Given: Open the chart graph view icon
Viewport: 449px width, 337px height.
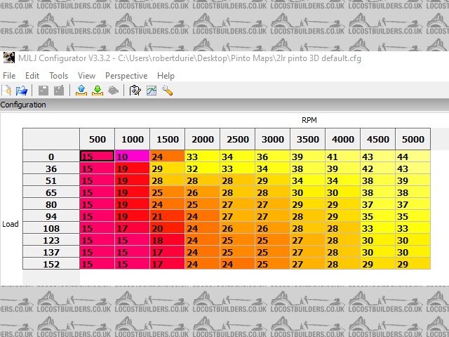Looking at the screenshot, I should (x=151, y=91).
